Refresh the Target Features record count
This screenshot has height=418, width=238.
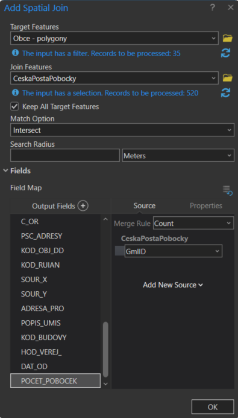pyautogui.click(x=225, y=53)
